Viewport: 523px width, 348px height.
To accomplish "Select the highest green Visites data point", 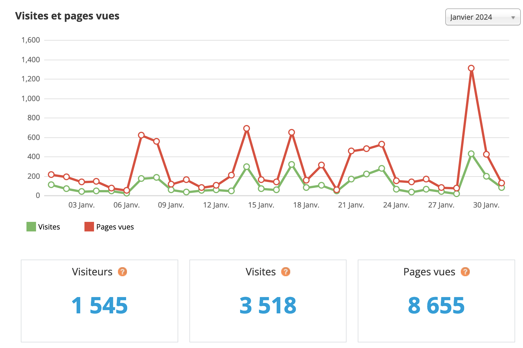I will [471, 154].
